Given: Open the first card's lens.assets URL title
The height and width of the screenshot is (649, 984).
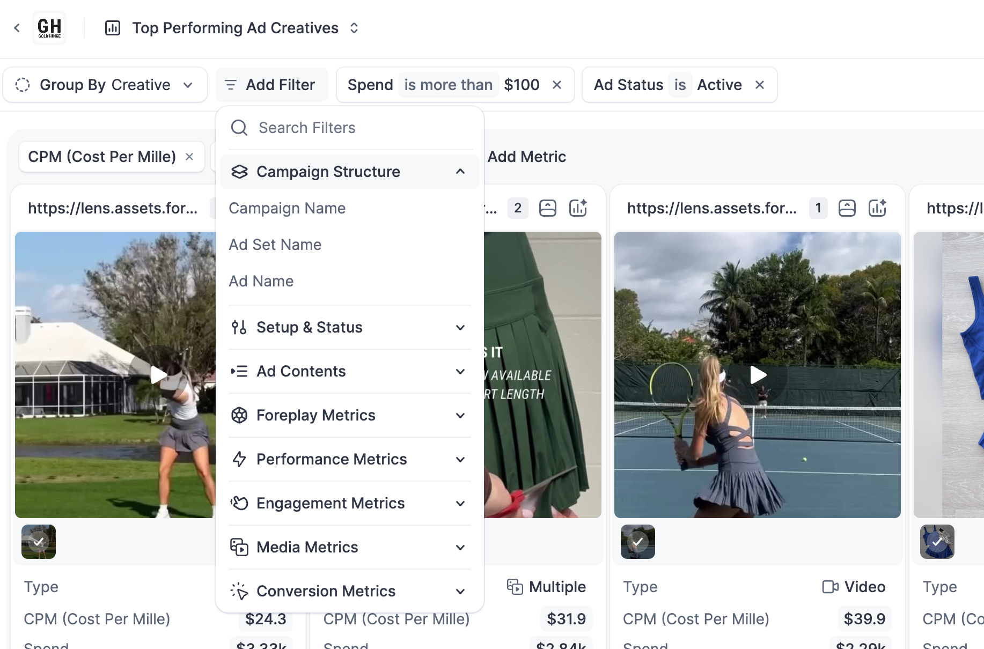Looking at the screenshot, I should pyautogui.click(x=113, y=208).
